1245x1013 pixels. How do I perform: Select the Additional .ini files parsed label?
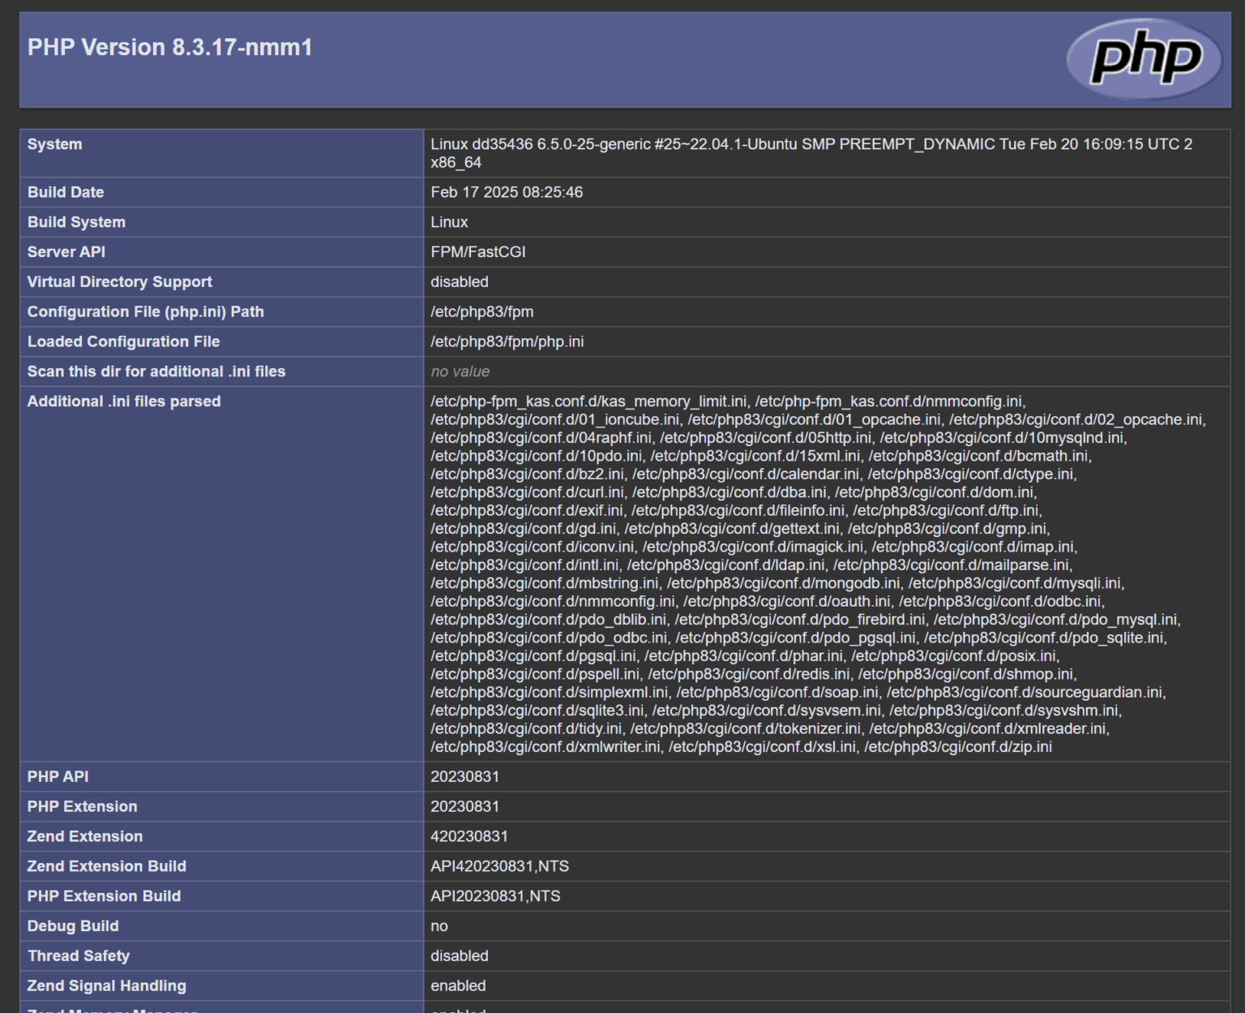[x=123, y=401]
